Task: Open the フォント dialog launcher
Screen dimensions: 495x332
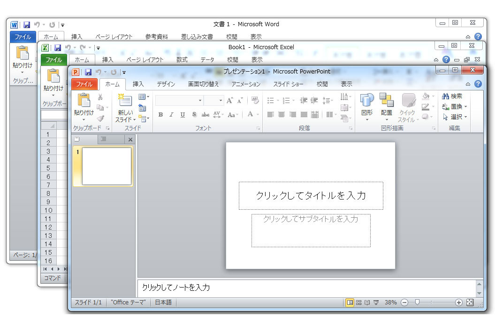Action: click(258, 128)
